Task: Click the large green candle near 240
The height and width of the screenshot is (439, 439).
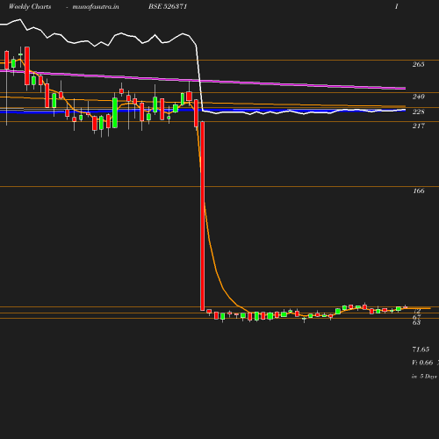Action: 115,112
